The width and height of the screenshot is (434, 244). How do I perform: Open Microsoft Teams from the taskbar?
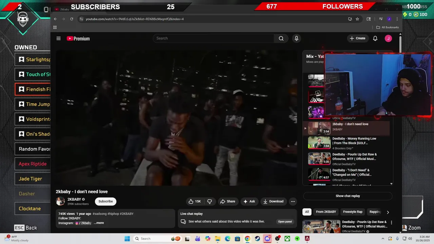197,239
